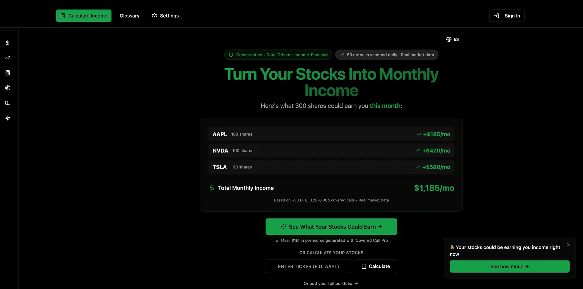Open the trending chart sidebar icon

tap(8, 58)
